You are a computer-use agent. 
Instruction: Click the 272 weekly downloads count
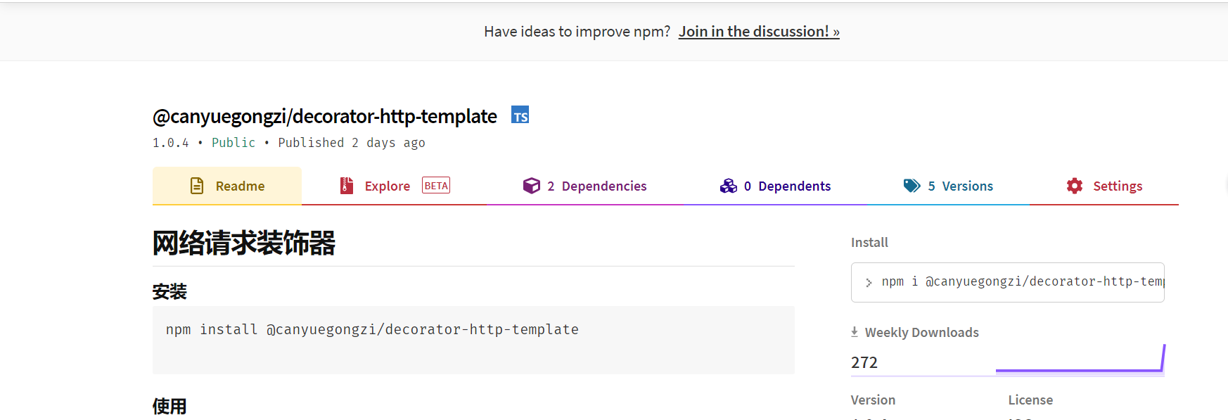(x=864, y=362)
